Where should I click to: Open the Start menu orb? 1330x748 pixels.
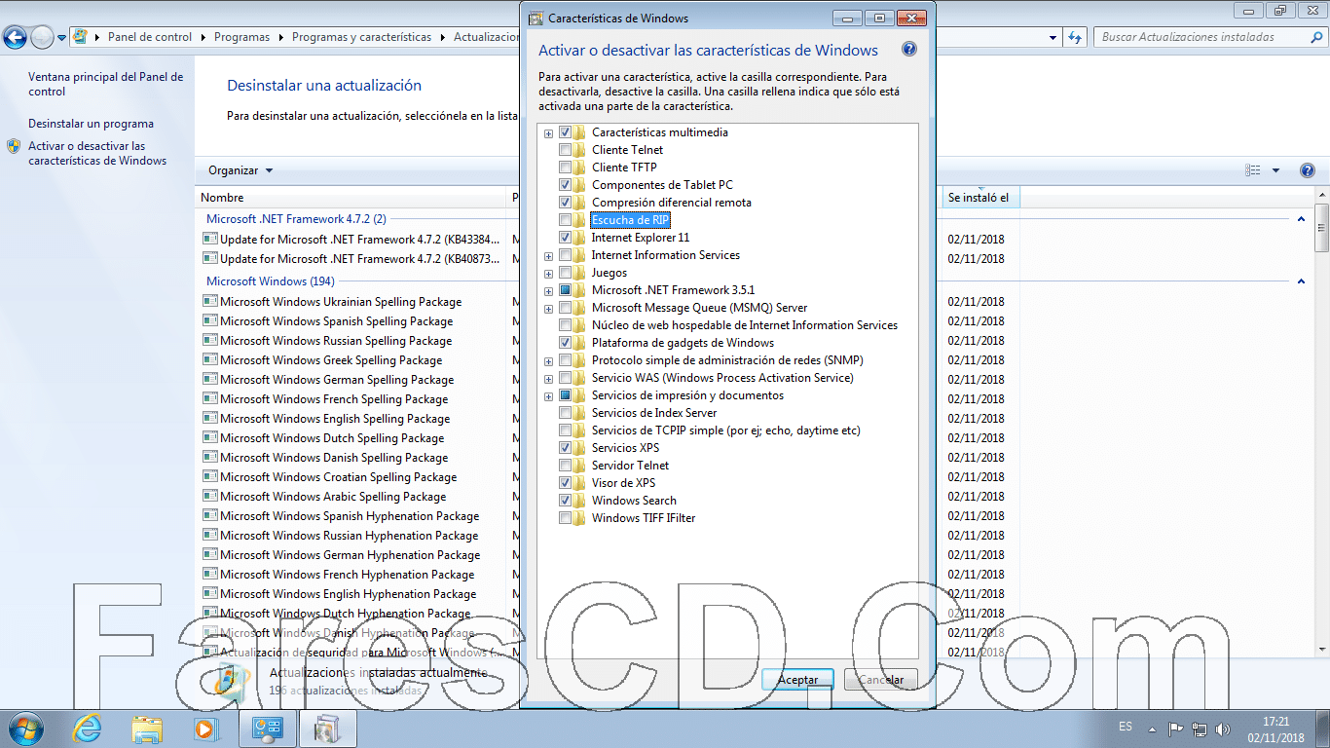click(26, 729)
